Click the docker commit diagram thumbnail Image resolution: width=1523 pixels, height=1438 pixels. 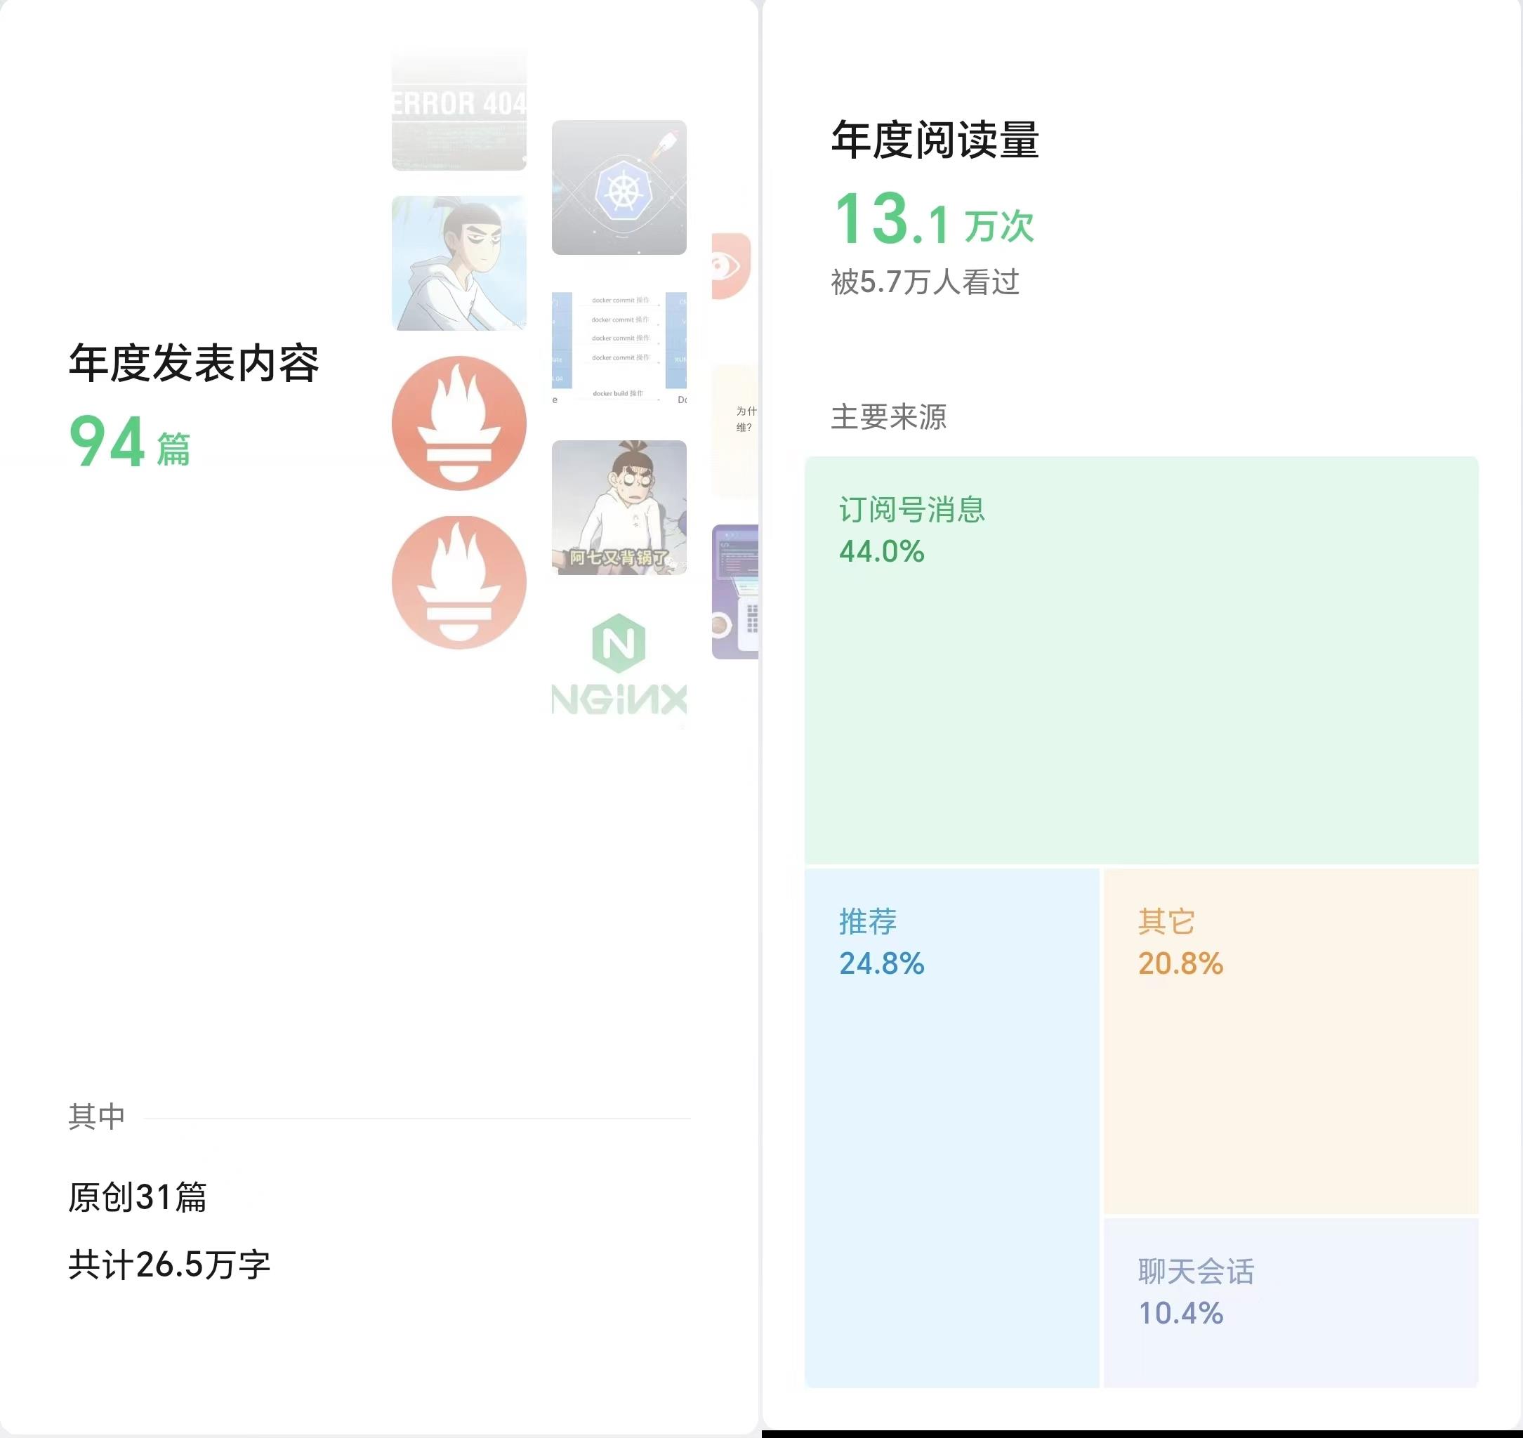pyautogui.click(x=619, y=348)
